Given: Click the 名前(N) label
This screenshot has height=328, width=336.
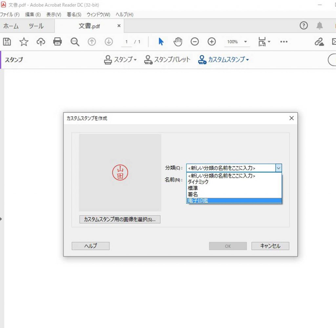Looking at the screenshot, I should [x=173, y=180].
